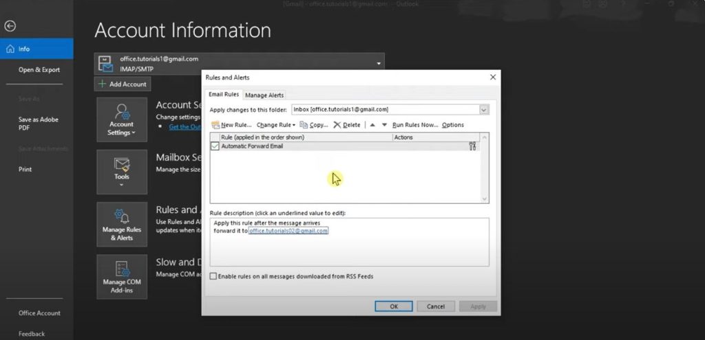Click the OK button

(x=394, y=306)
